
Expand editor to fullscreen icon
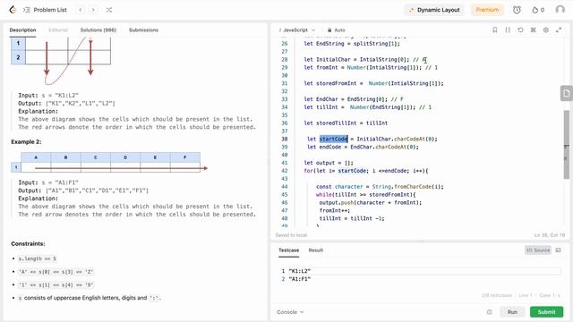pyautogui.click(x=559, y=30)
